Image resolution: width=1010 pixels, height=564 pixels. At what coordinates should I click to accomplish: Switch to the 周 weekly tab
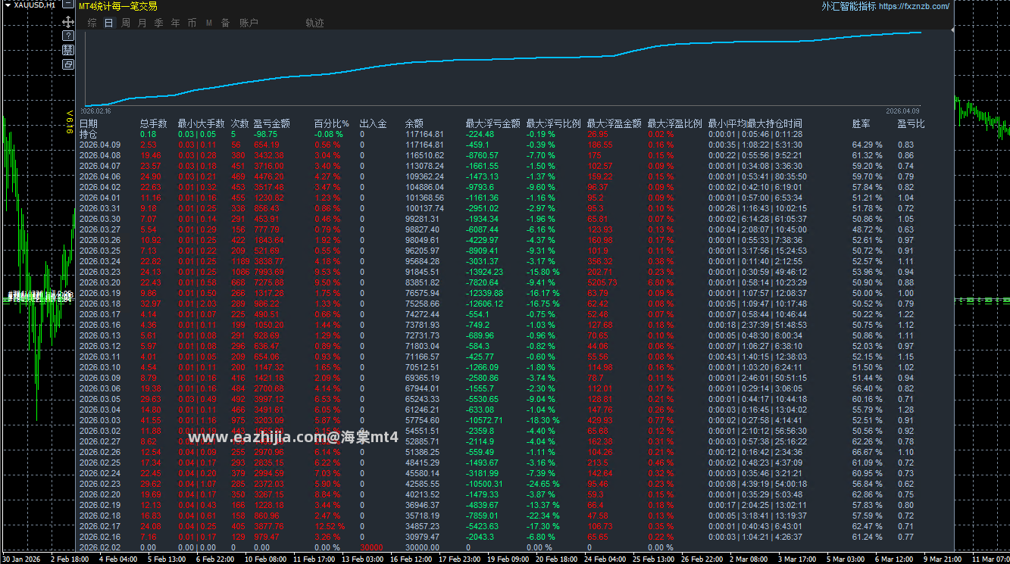[x=126, y=23]
